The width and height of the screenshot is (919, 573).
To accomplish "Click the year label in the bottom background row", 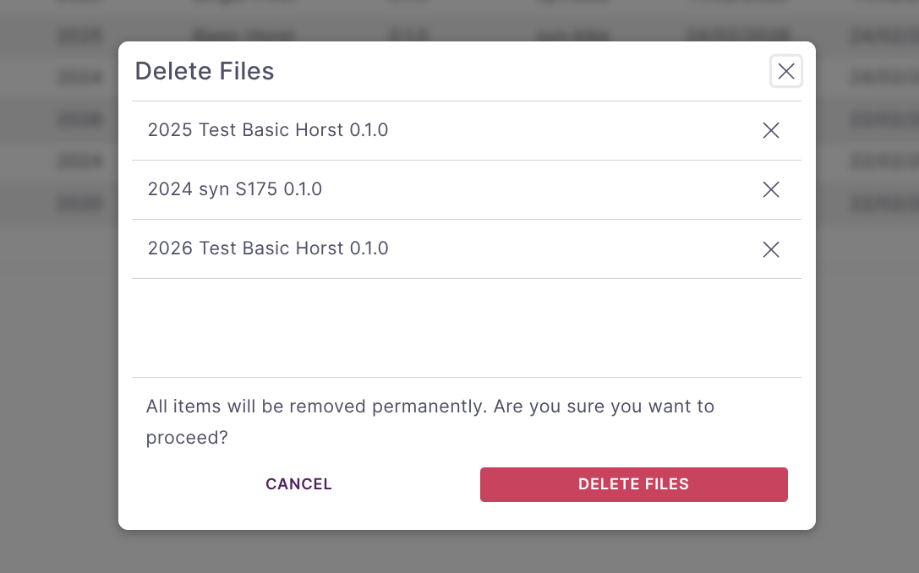I will coord(82,204).
